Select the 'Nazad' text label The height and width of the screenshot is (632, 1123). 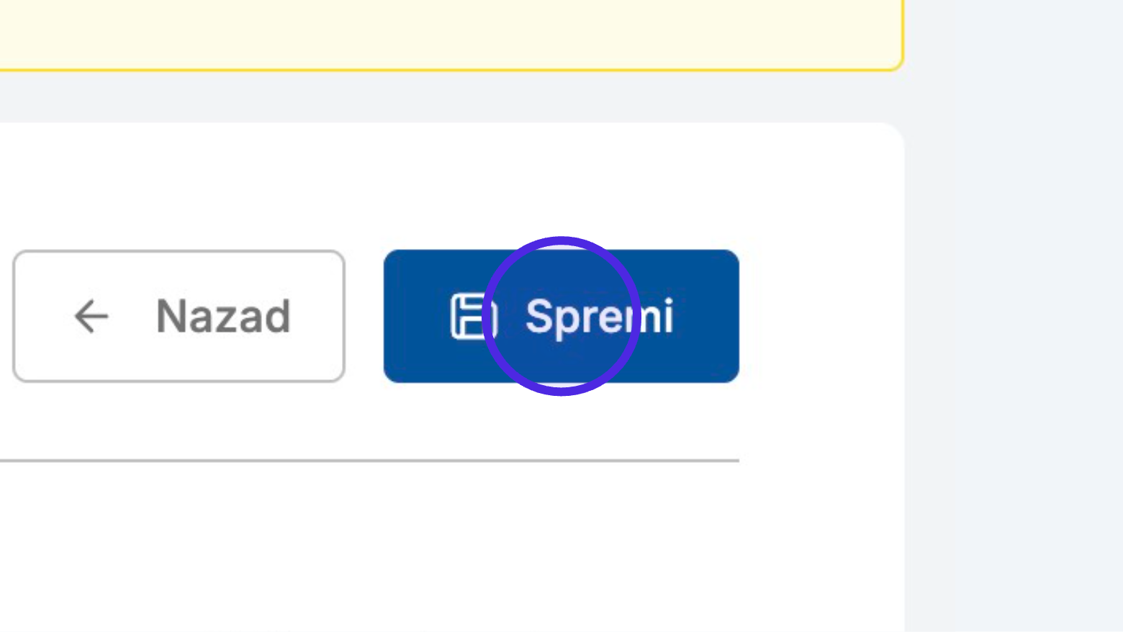coord(223,316)
